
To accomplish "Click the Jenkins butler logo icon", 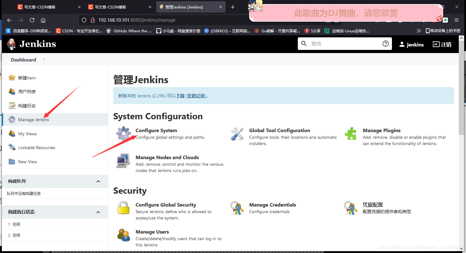I will click(12, 44).
